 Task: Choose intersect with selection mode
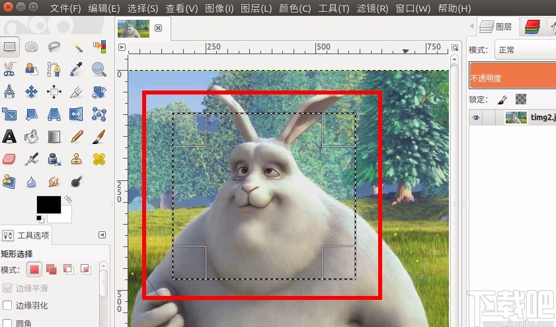point(86,270)
